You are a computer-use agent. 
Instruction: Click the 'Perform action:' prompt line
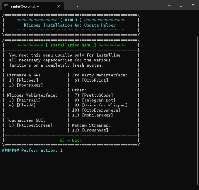[32, 150]
